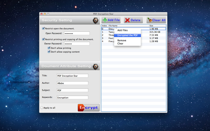Uncheck Don't allow copying content
The image size is (210, 131).
pos(49,52)
